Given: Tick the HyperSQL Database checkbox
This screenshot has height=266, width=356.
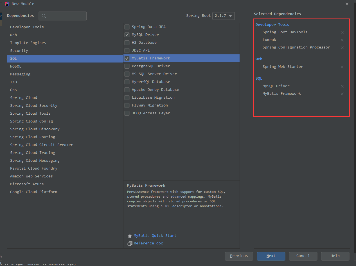Looking at the screenshot, I should [127, 82].
